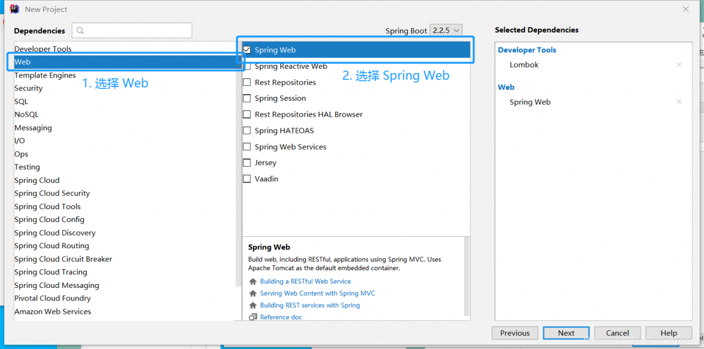This screenshot has height=349, width=704.
Task: Click the document icon beside Reference doc
Action: pos(253,317)
